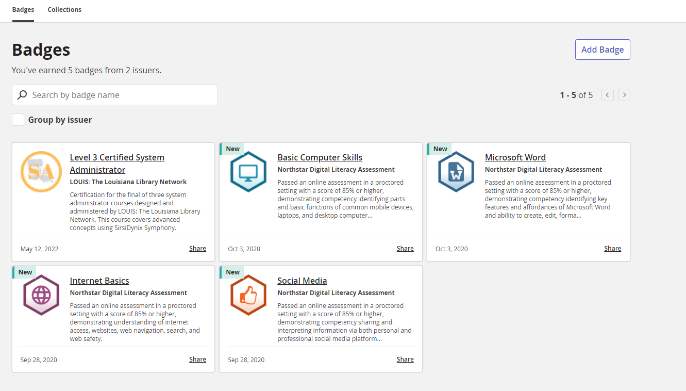Screen dimensions: 686x391
Task: Click the May 12, 2022 date
Action: (39, 249)
